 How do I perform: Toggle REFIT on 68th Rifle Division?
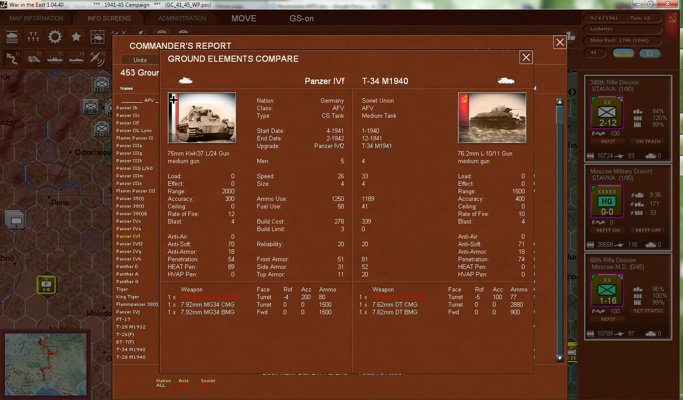tap(608, 319)
